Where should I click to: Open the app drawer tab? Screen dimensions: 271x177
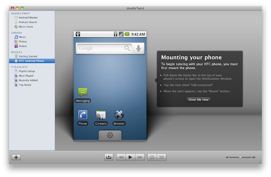(x=110, y=135)
